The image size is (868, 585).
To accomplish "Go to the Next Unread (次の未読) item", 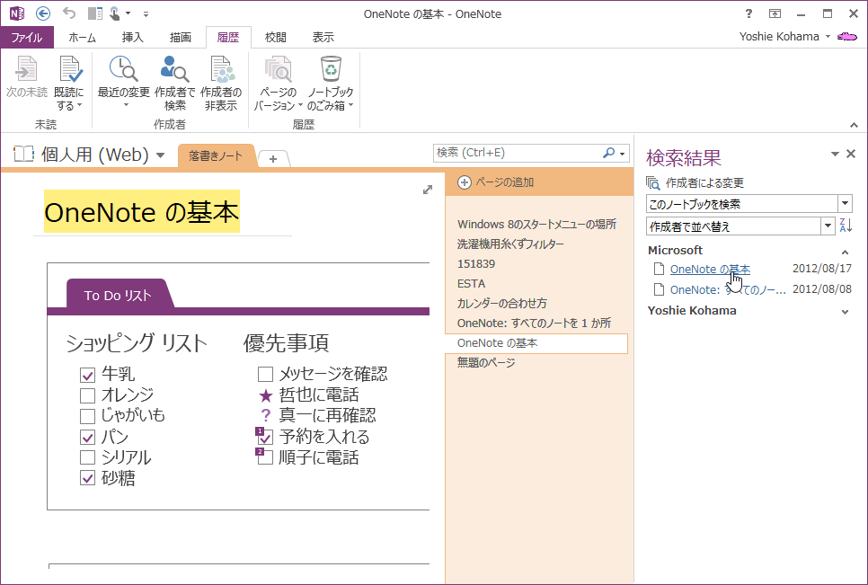I will (x=27, y=77).
